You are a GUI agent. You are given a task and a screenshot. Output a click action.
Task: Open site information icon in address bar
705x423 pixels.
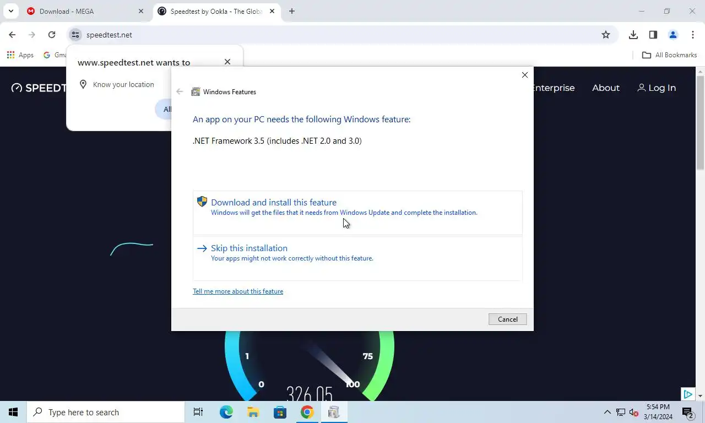point(75,35)
